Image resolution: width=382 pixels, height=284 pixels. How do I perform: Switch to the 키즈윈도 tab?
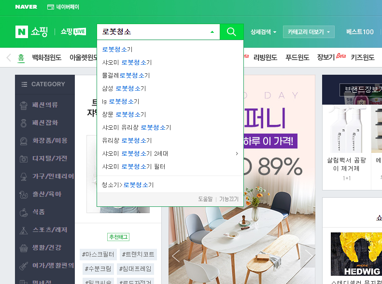(363, 58)
